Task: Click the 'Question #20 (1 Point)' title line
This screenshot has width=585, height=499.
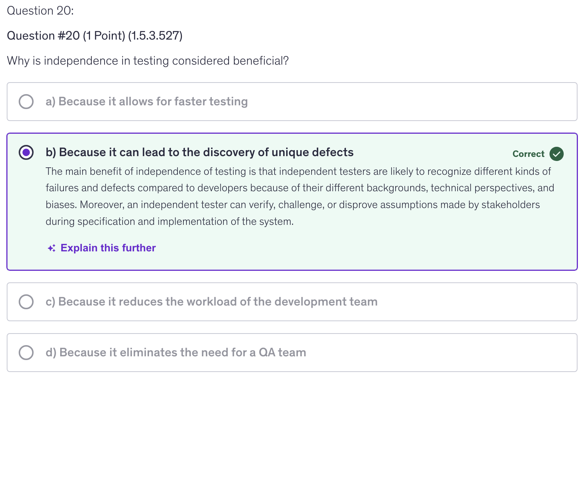Action: (x=95, y=36)
